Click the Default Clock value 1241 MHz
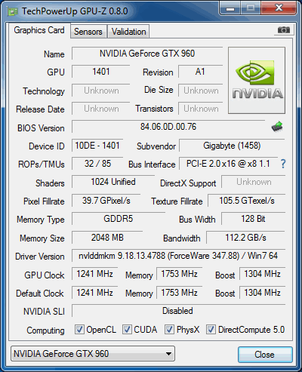The height and width of the screenshot is (372, 302). pos(95,293)
